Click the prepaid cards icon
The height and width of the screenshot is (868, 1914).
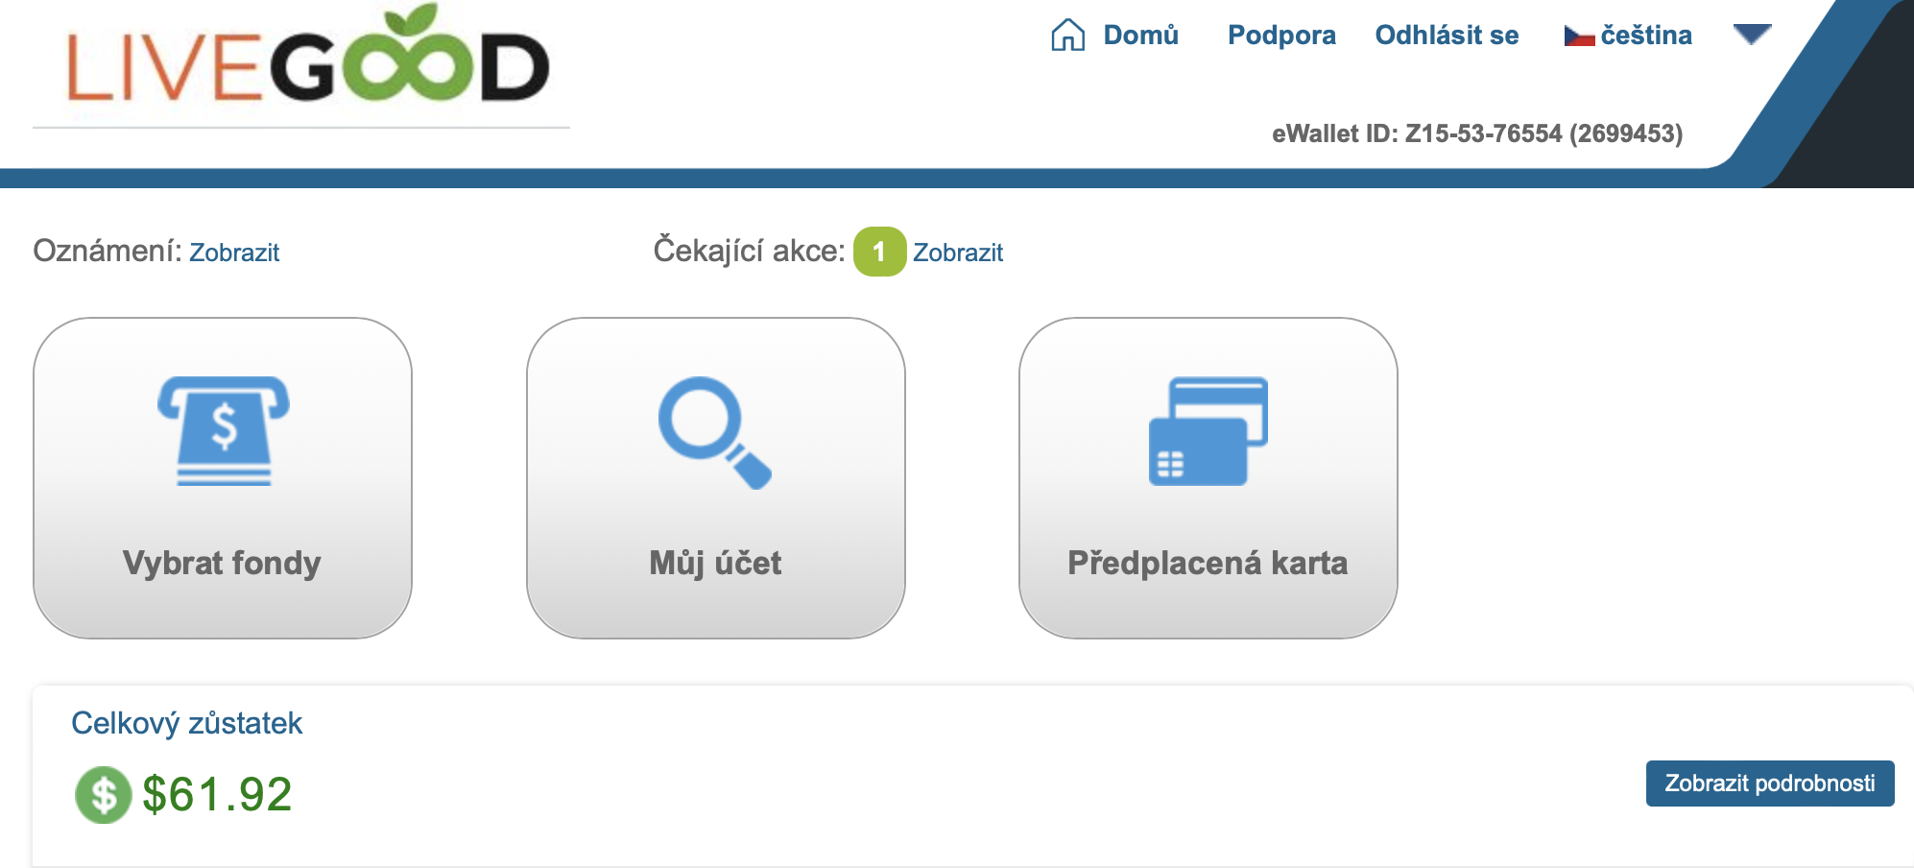1208,431
